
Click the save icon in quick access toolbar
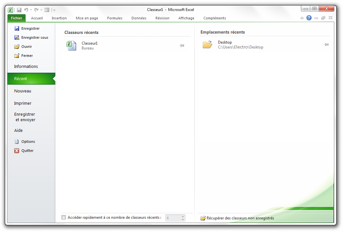(19, 10)
